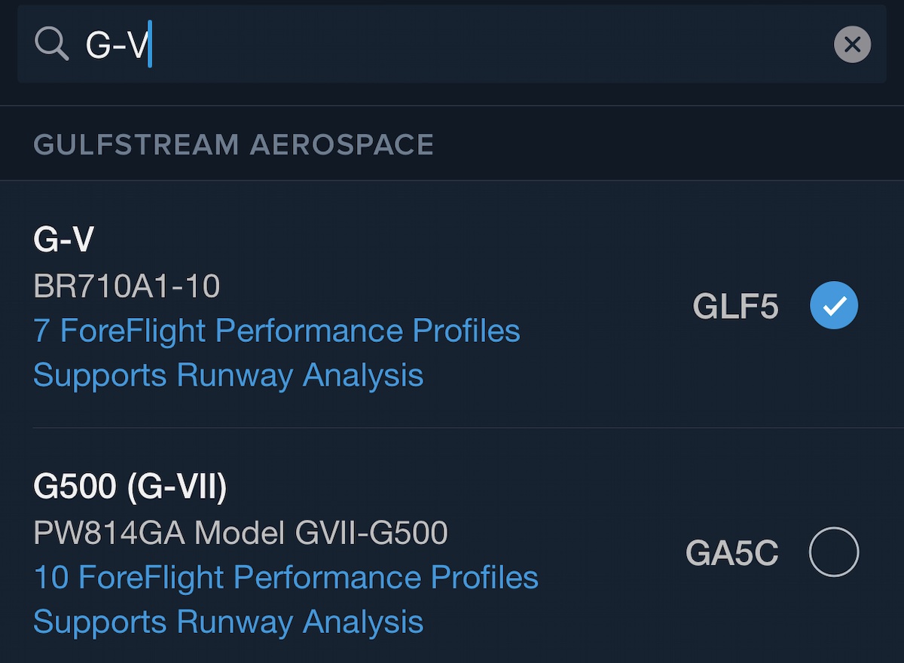Tap the Gulfstream Aerospace section header
904x663 pixels.
pyautogui.click(x=234, y=145)
